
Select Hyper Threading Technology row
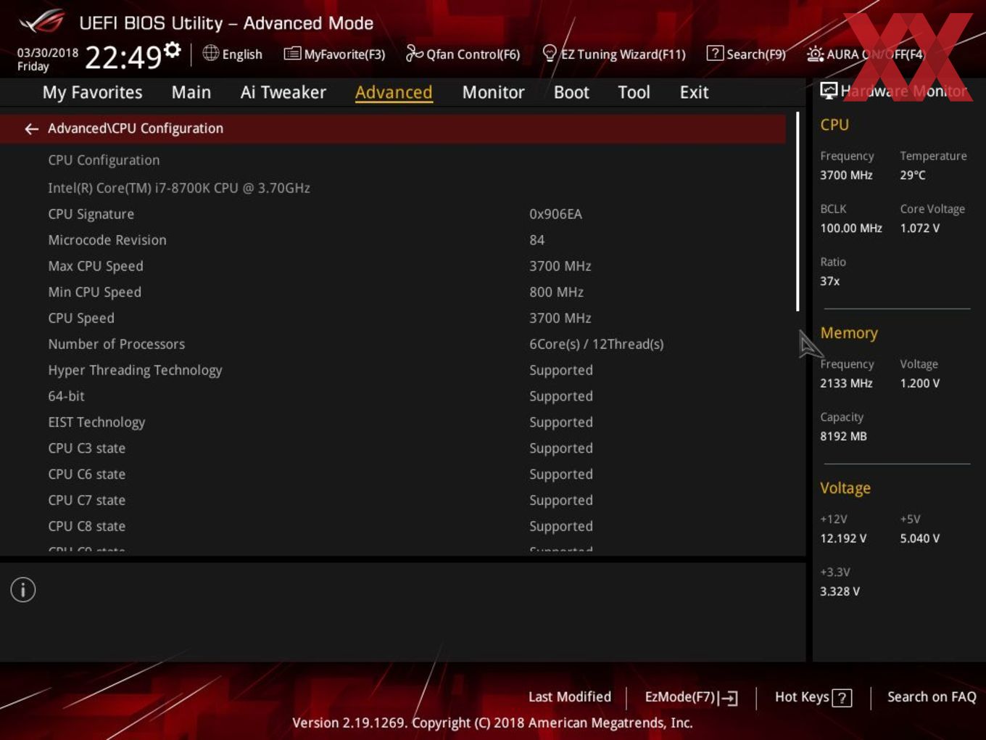pos(391,371)
